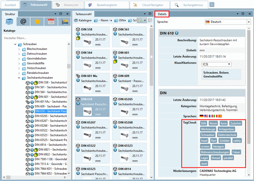Image resolution: width=254 pixels, height=181 pixels.
Task: Click the thread tag
Action: click(x=216, y=158)
